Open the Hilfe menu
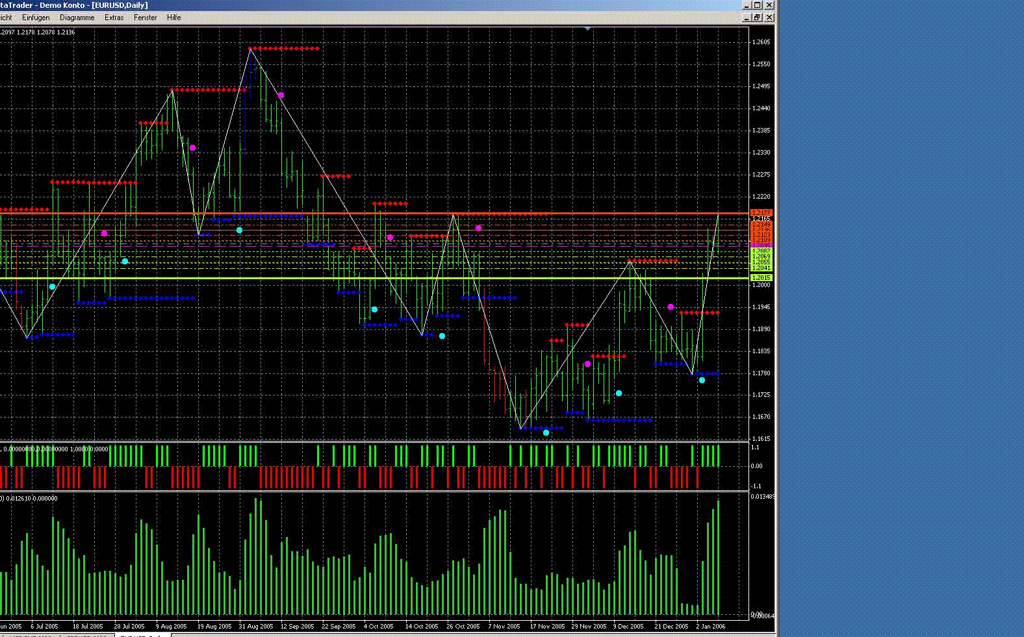 click(173, 18)
